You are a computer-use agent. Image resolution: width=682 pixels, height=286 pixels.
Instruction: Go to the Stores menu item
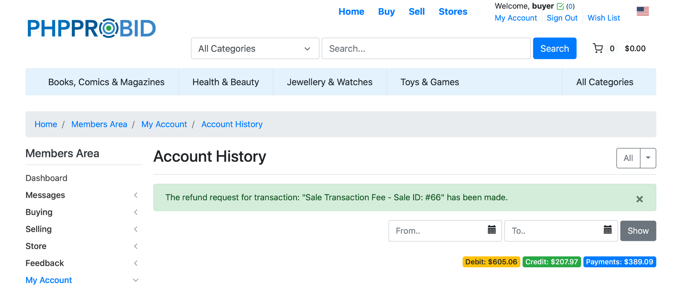(453, 12)
